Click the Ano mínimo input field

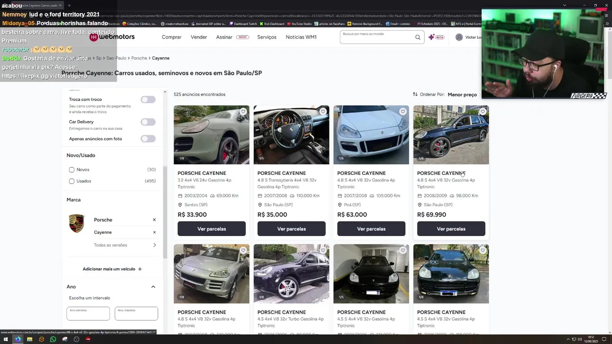tap(88, 313)
